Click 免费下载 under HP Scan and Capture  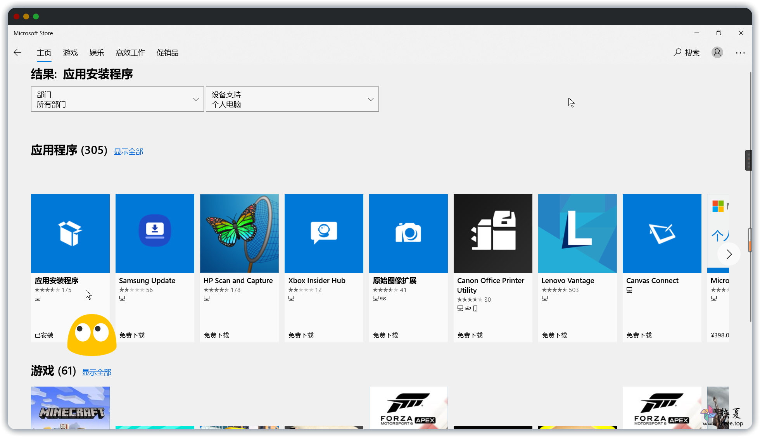216,335
